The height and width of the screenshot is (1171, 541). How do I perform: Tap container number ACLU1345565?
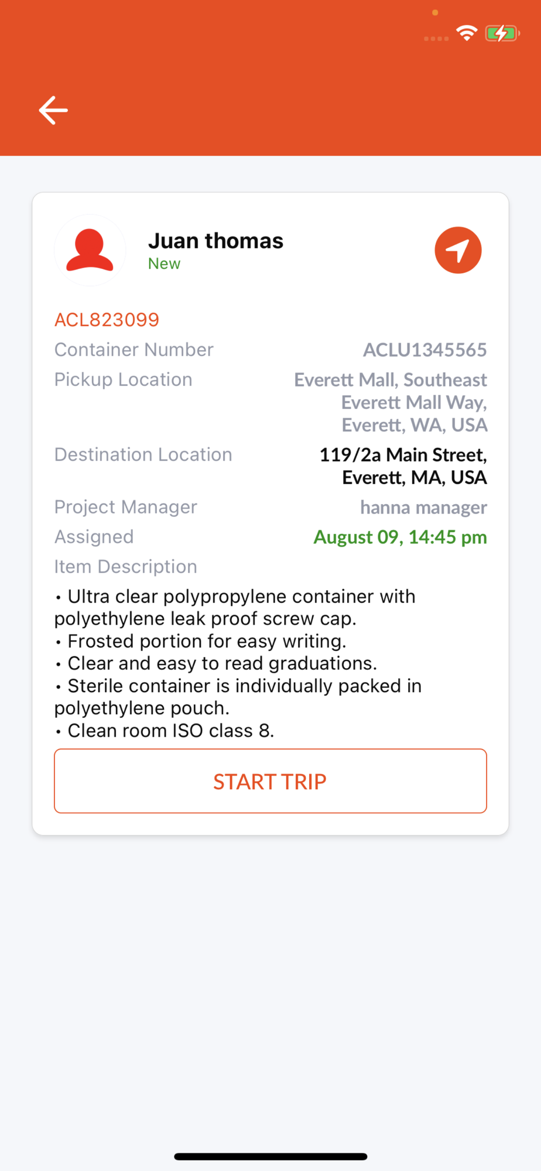point(425,350)
